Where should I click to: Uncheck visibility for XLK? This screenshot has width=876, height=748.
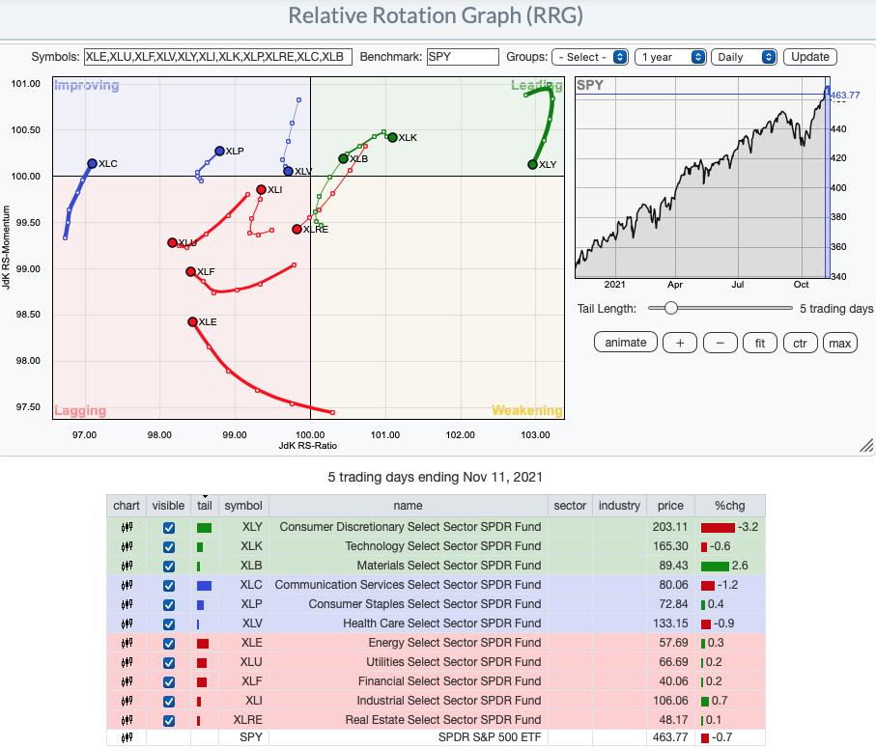pos(169,547)
